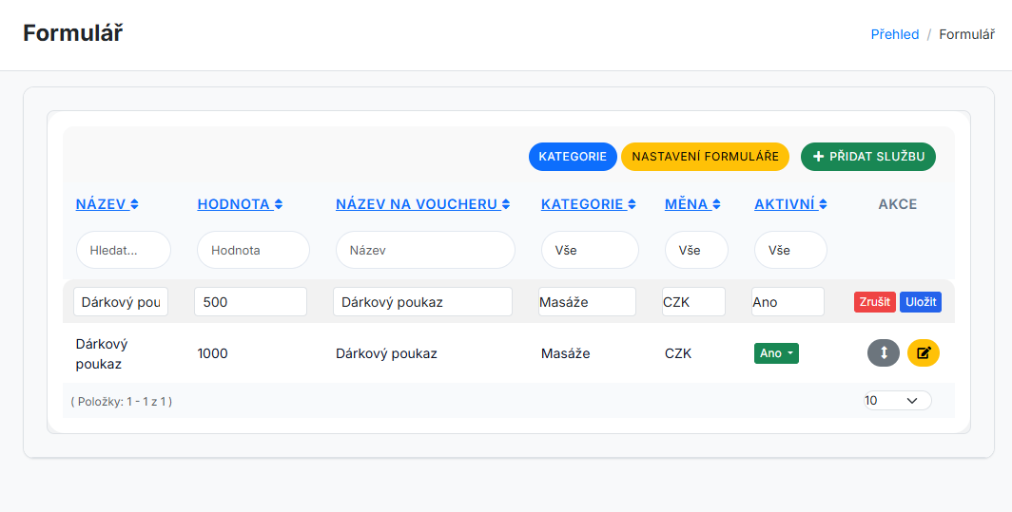Click the Přidat službu button
The image size is (1012, 512).
click(x=867, y=157)
